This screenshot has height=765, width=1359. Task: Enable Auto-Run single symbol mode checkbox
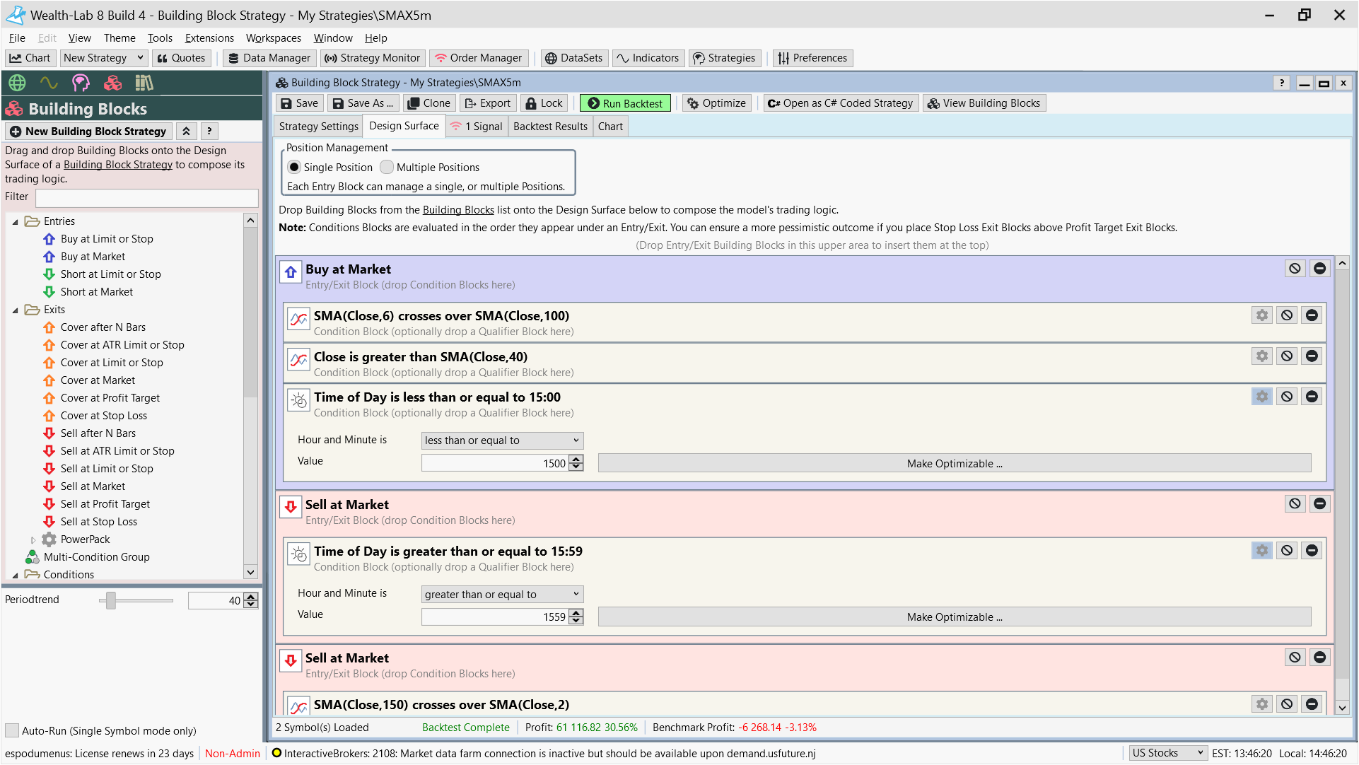click(x=12, y=730)
